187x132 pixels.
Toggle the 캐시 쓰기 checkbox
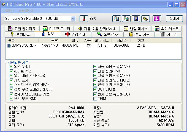pos(11,80)
